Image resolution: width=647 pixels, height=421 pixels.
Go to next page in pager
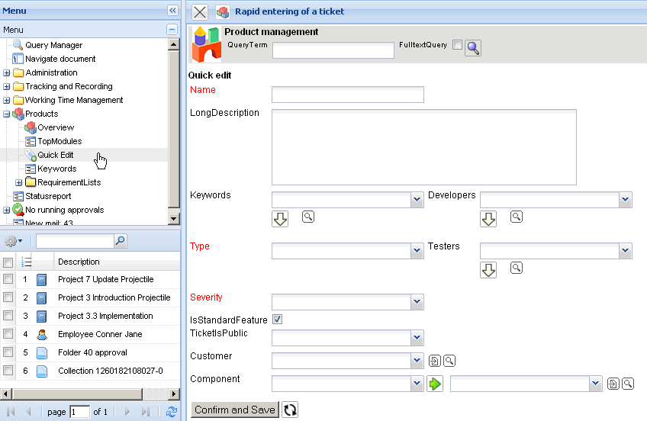(x=127, y=412)
